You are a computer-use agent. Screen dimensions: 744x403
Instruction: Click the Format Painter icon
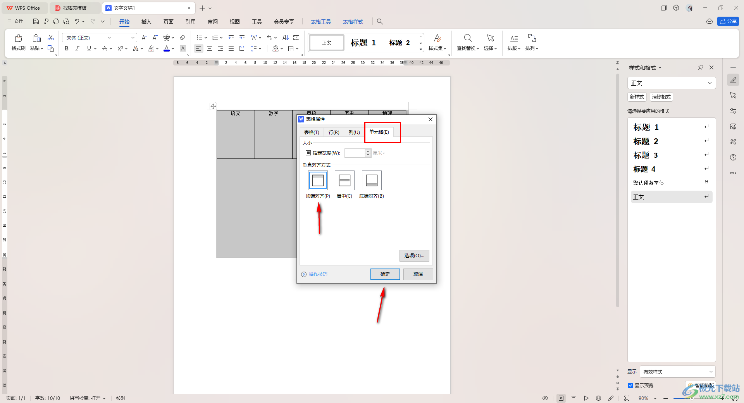pyautogui.click(x=18, y=38)
